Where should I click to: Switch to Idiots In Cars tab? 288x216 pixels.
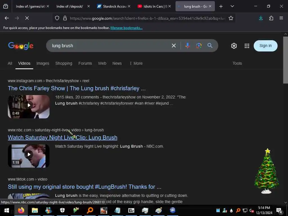tap(153, 6)
